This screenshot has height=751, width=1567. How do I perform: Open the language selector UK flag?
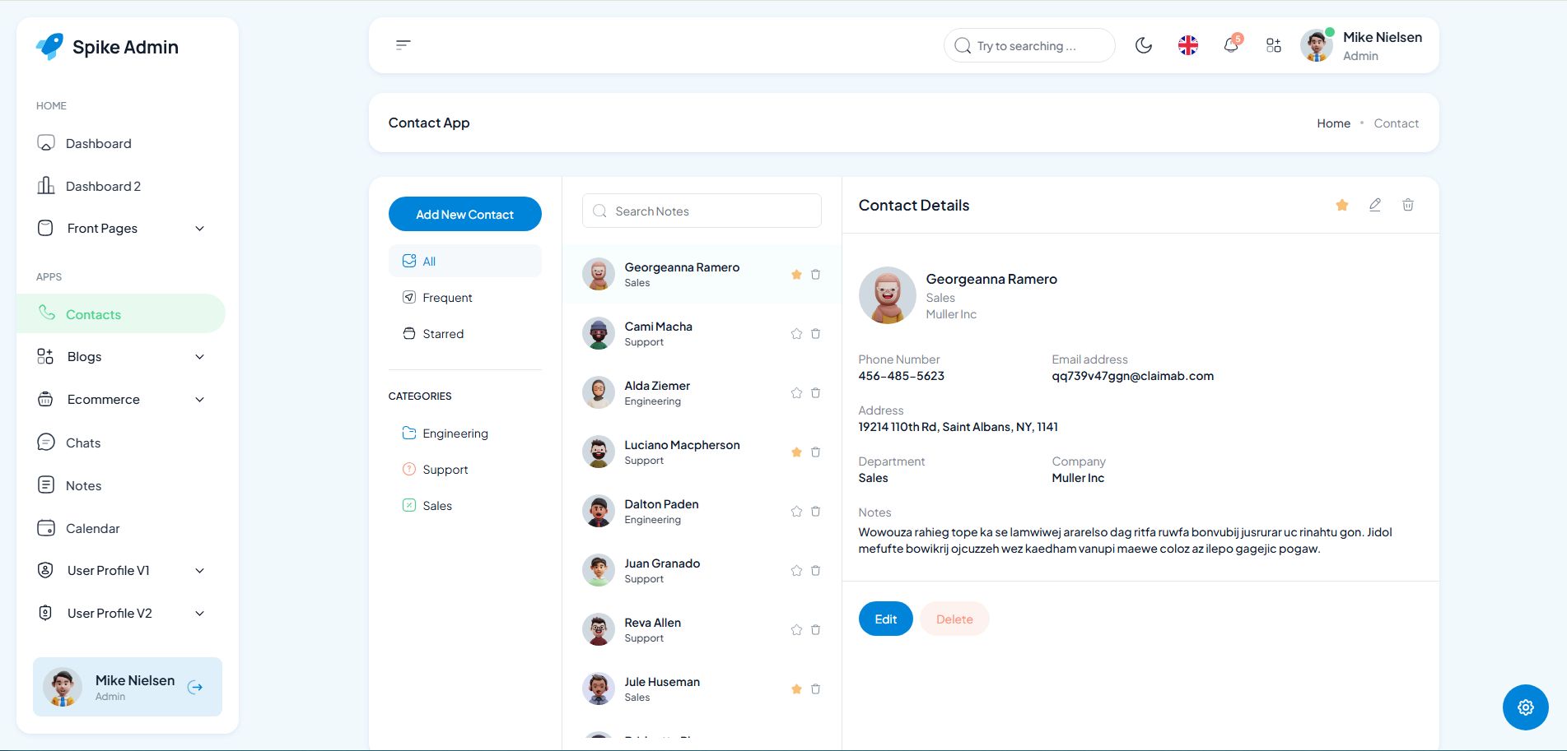[x=1187, y=45]
